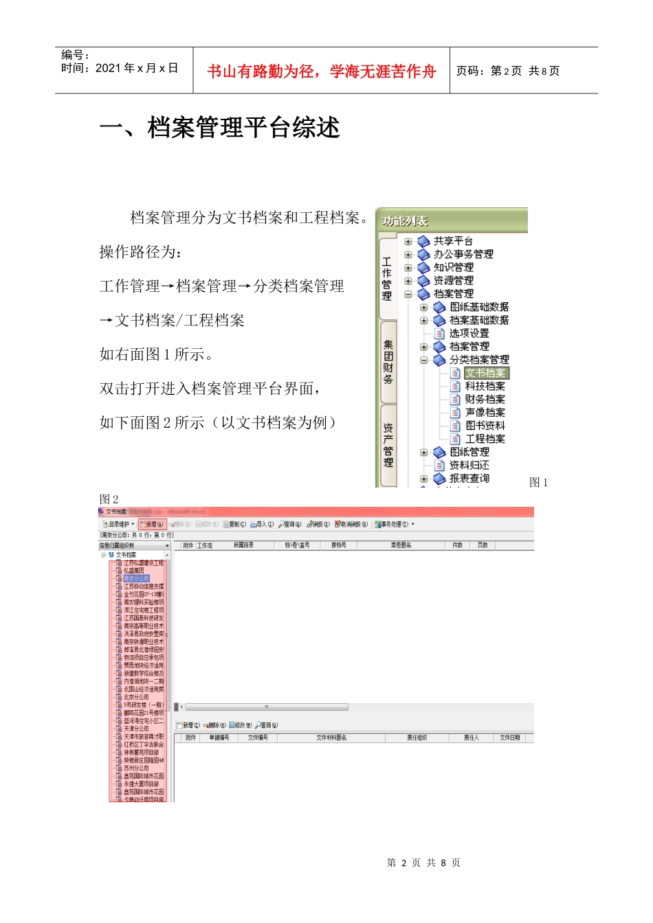Image resolution: width=653 pixels, height=923 pixels.
Task: Select 科技档案 tree item
Action: pyautogui.click(x=485, y=386)
